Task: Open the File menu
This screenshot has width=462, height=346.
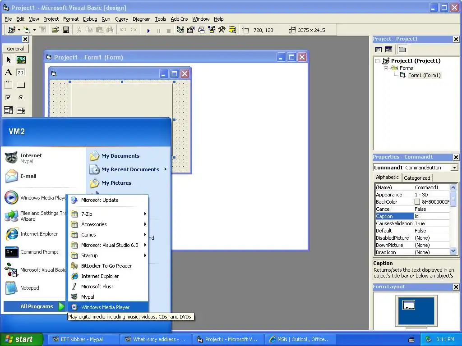Action: point(8,19)
